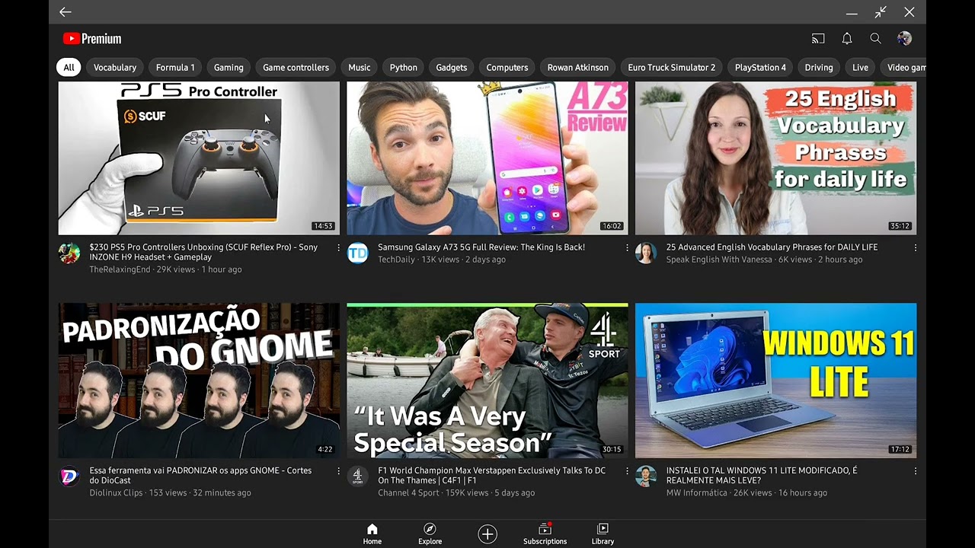Play the 25 English Vocabulary Phrases thumbnail
This screenshot has height=548, width=975.
(775, 158)
